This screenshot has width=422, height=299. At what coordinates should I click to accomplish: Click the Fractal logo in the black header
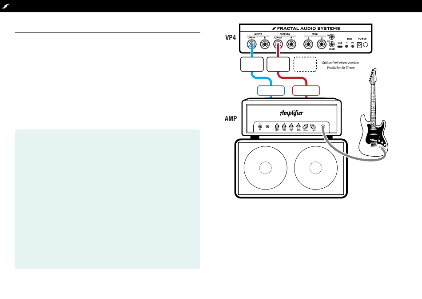(x=5, y=6)
